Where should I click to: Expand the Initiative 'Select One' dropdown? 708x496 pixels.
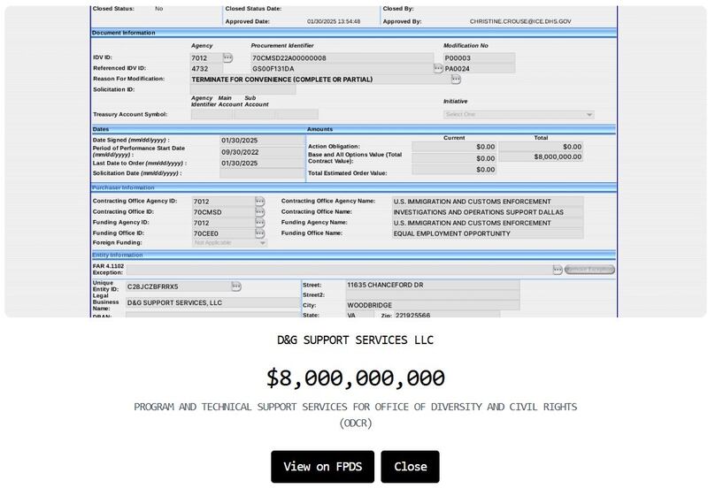pyautogui.click(x=519, y=114)
